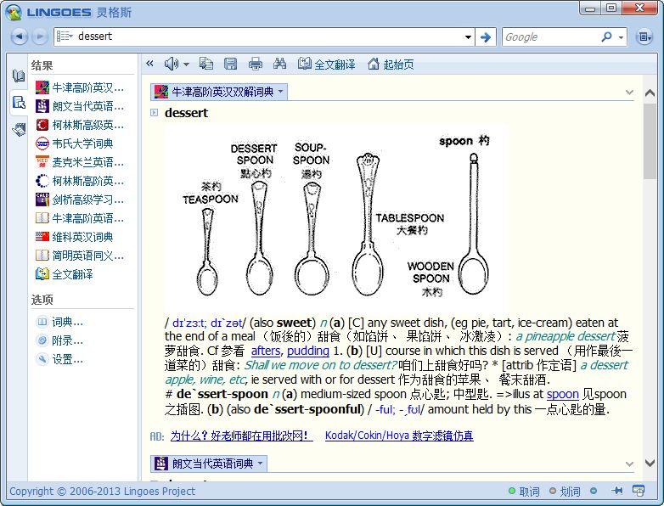Open the 为什么?好老师都在用批改网 ad link
The image size is (664, 506).
241,436
